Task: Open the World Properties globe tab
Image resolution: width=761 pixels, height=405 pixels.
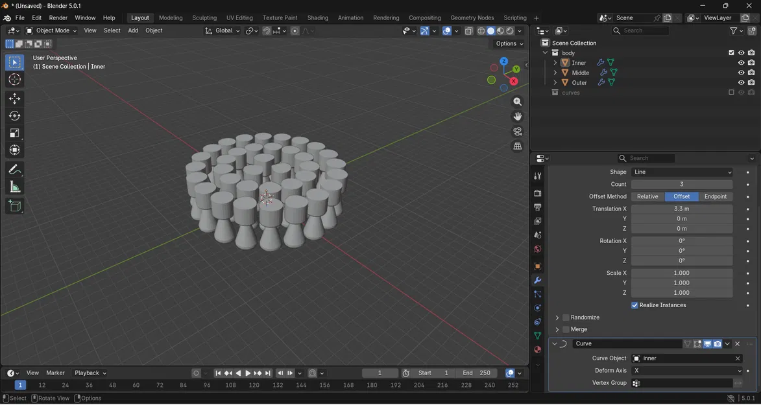Action: pos(537,248)
